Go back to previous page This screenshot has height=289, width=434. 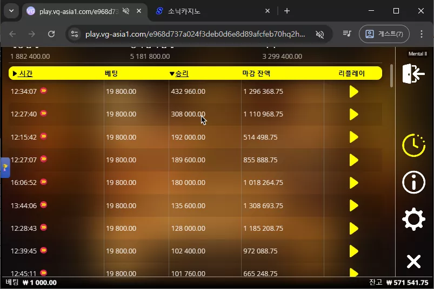(13, 34)
